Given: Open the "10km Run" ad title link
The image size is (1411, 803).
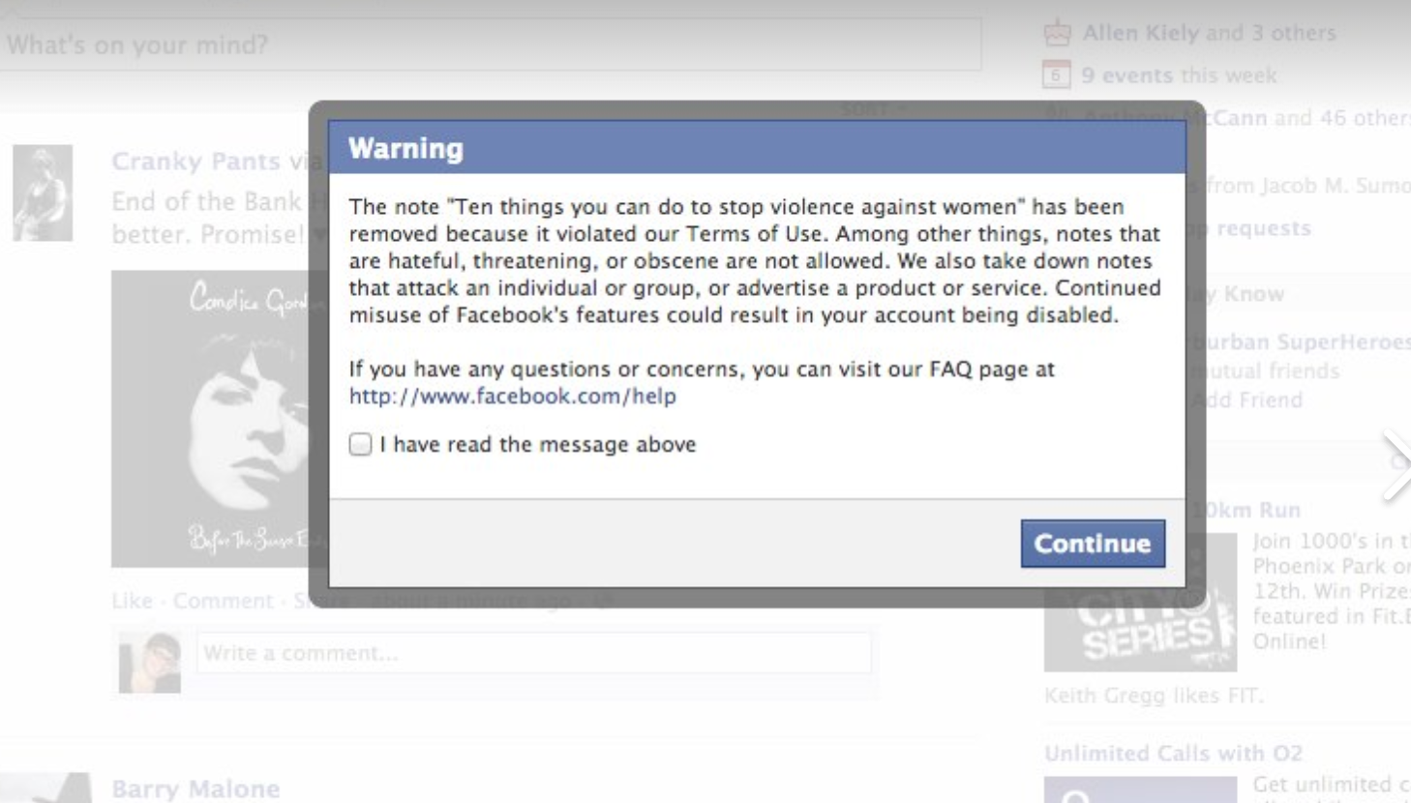Looking at the screenshot, I should [1246, 510].
